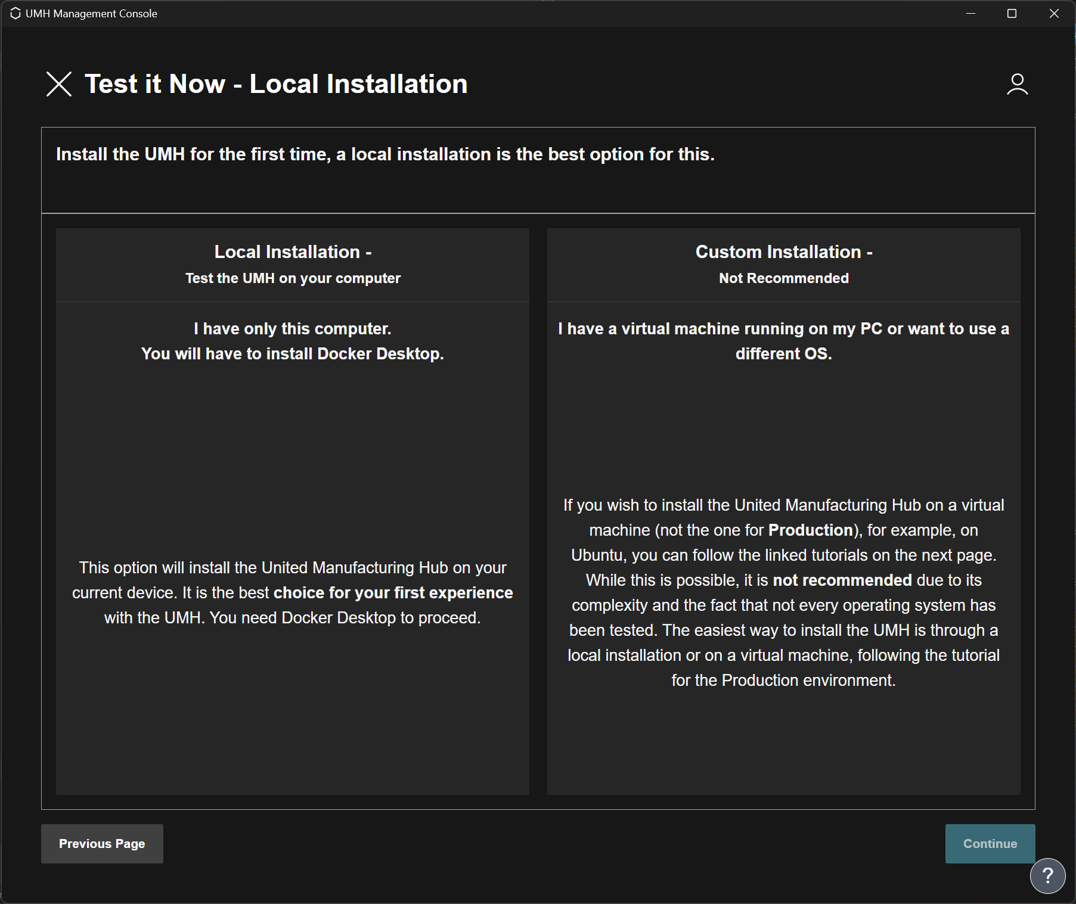Click "Test the UMH on your computer" subtitle
This screenshot has height=904, width=1076.
[x=293, y=278]
